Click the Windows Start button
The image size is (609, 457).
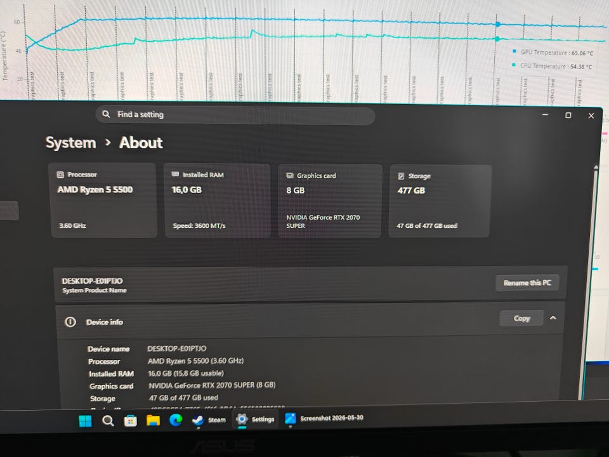[x=85, y=420]
